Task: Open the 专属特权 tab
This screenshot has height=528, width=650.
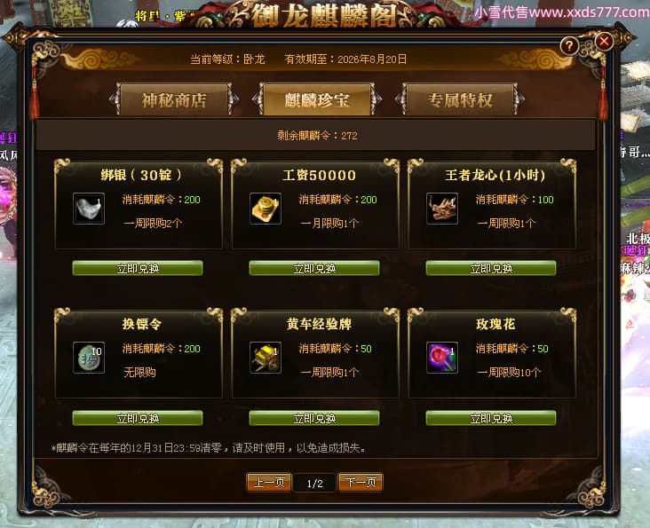Action: (x=460, y=99)
